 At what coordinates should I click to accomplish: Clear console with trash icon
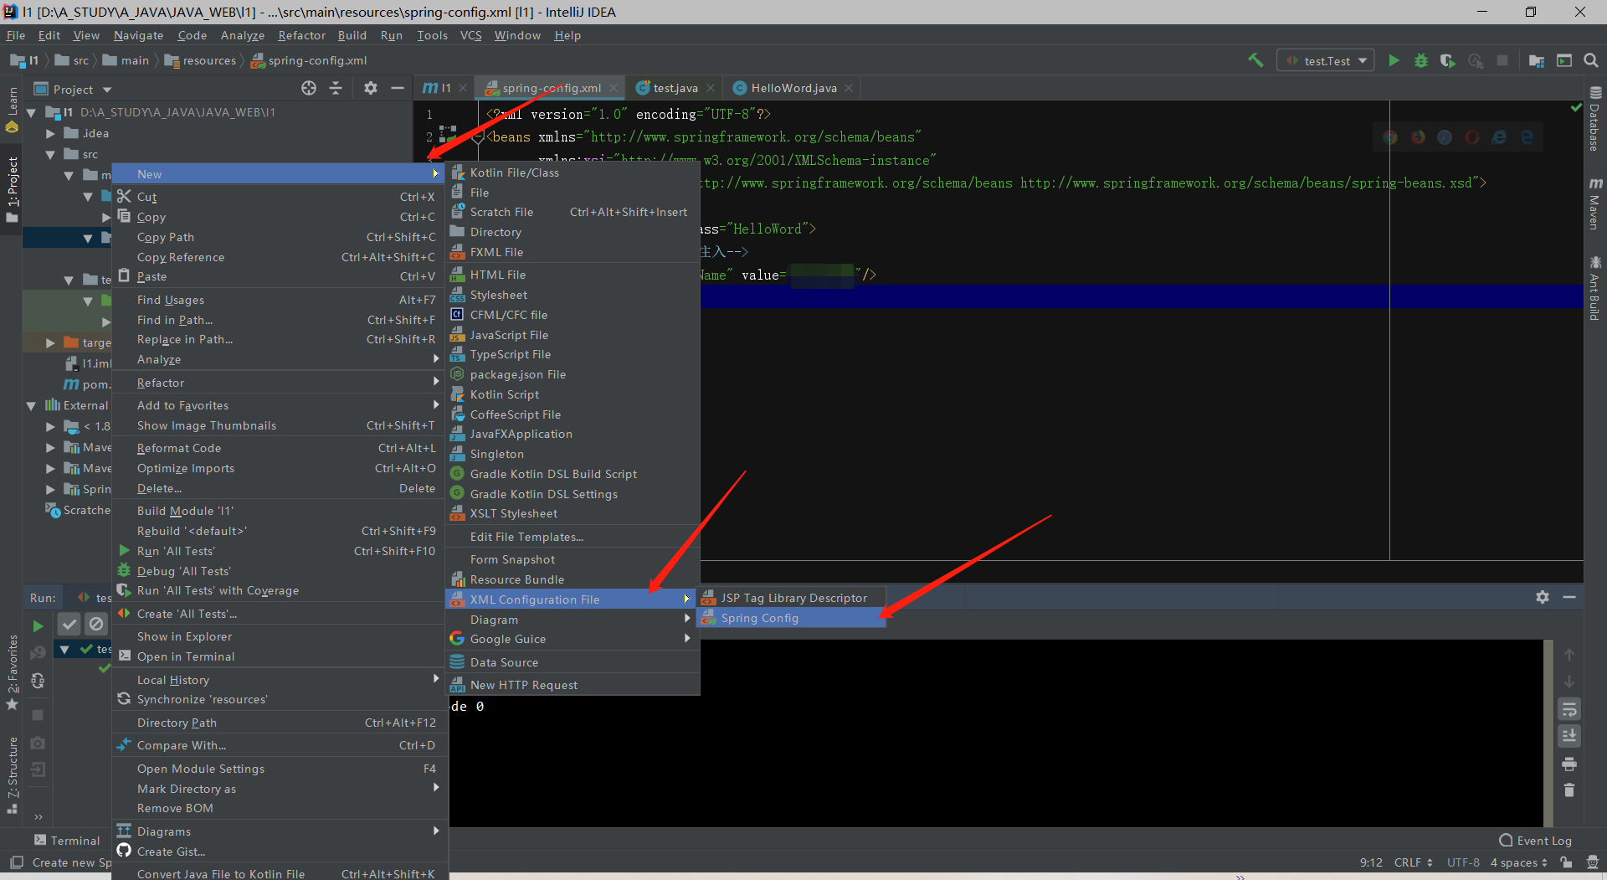[x=1569, y=790]
